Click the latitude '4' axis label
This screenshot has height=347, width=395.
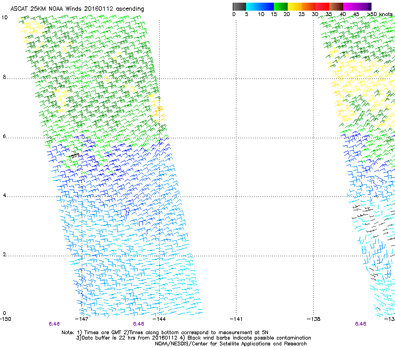4,195
